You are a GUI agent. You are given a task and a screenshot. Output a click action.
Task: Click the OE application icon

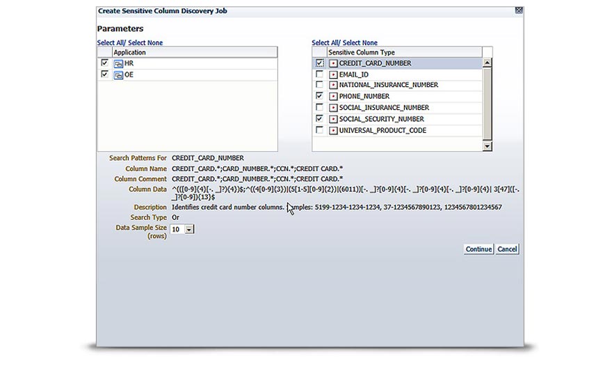coord(118,74)
